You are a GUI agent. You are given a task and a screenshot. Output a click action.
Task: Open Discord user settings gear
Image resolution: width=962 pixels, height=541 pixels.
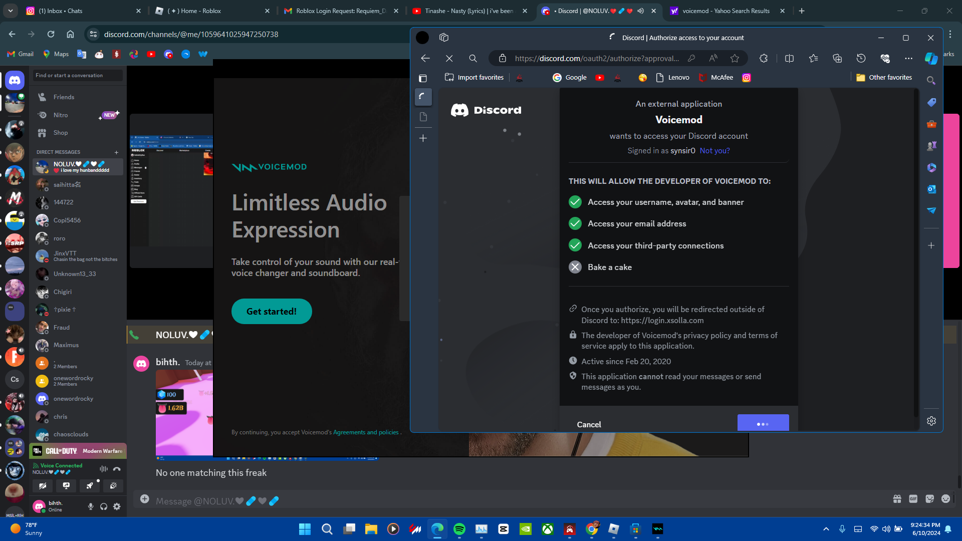(117, 506)
